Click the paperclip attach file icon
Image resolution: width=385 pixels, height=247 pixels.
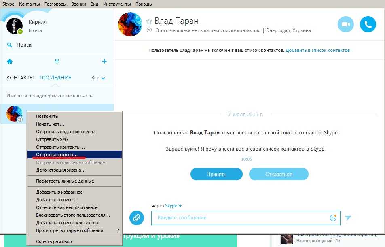(x=137, y=218)
